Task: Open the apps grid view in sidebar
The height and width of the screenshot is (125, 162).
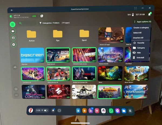Action: coord(12,24)
